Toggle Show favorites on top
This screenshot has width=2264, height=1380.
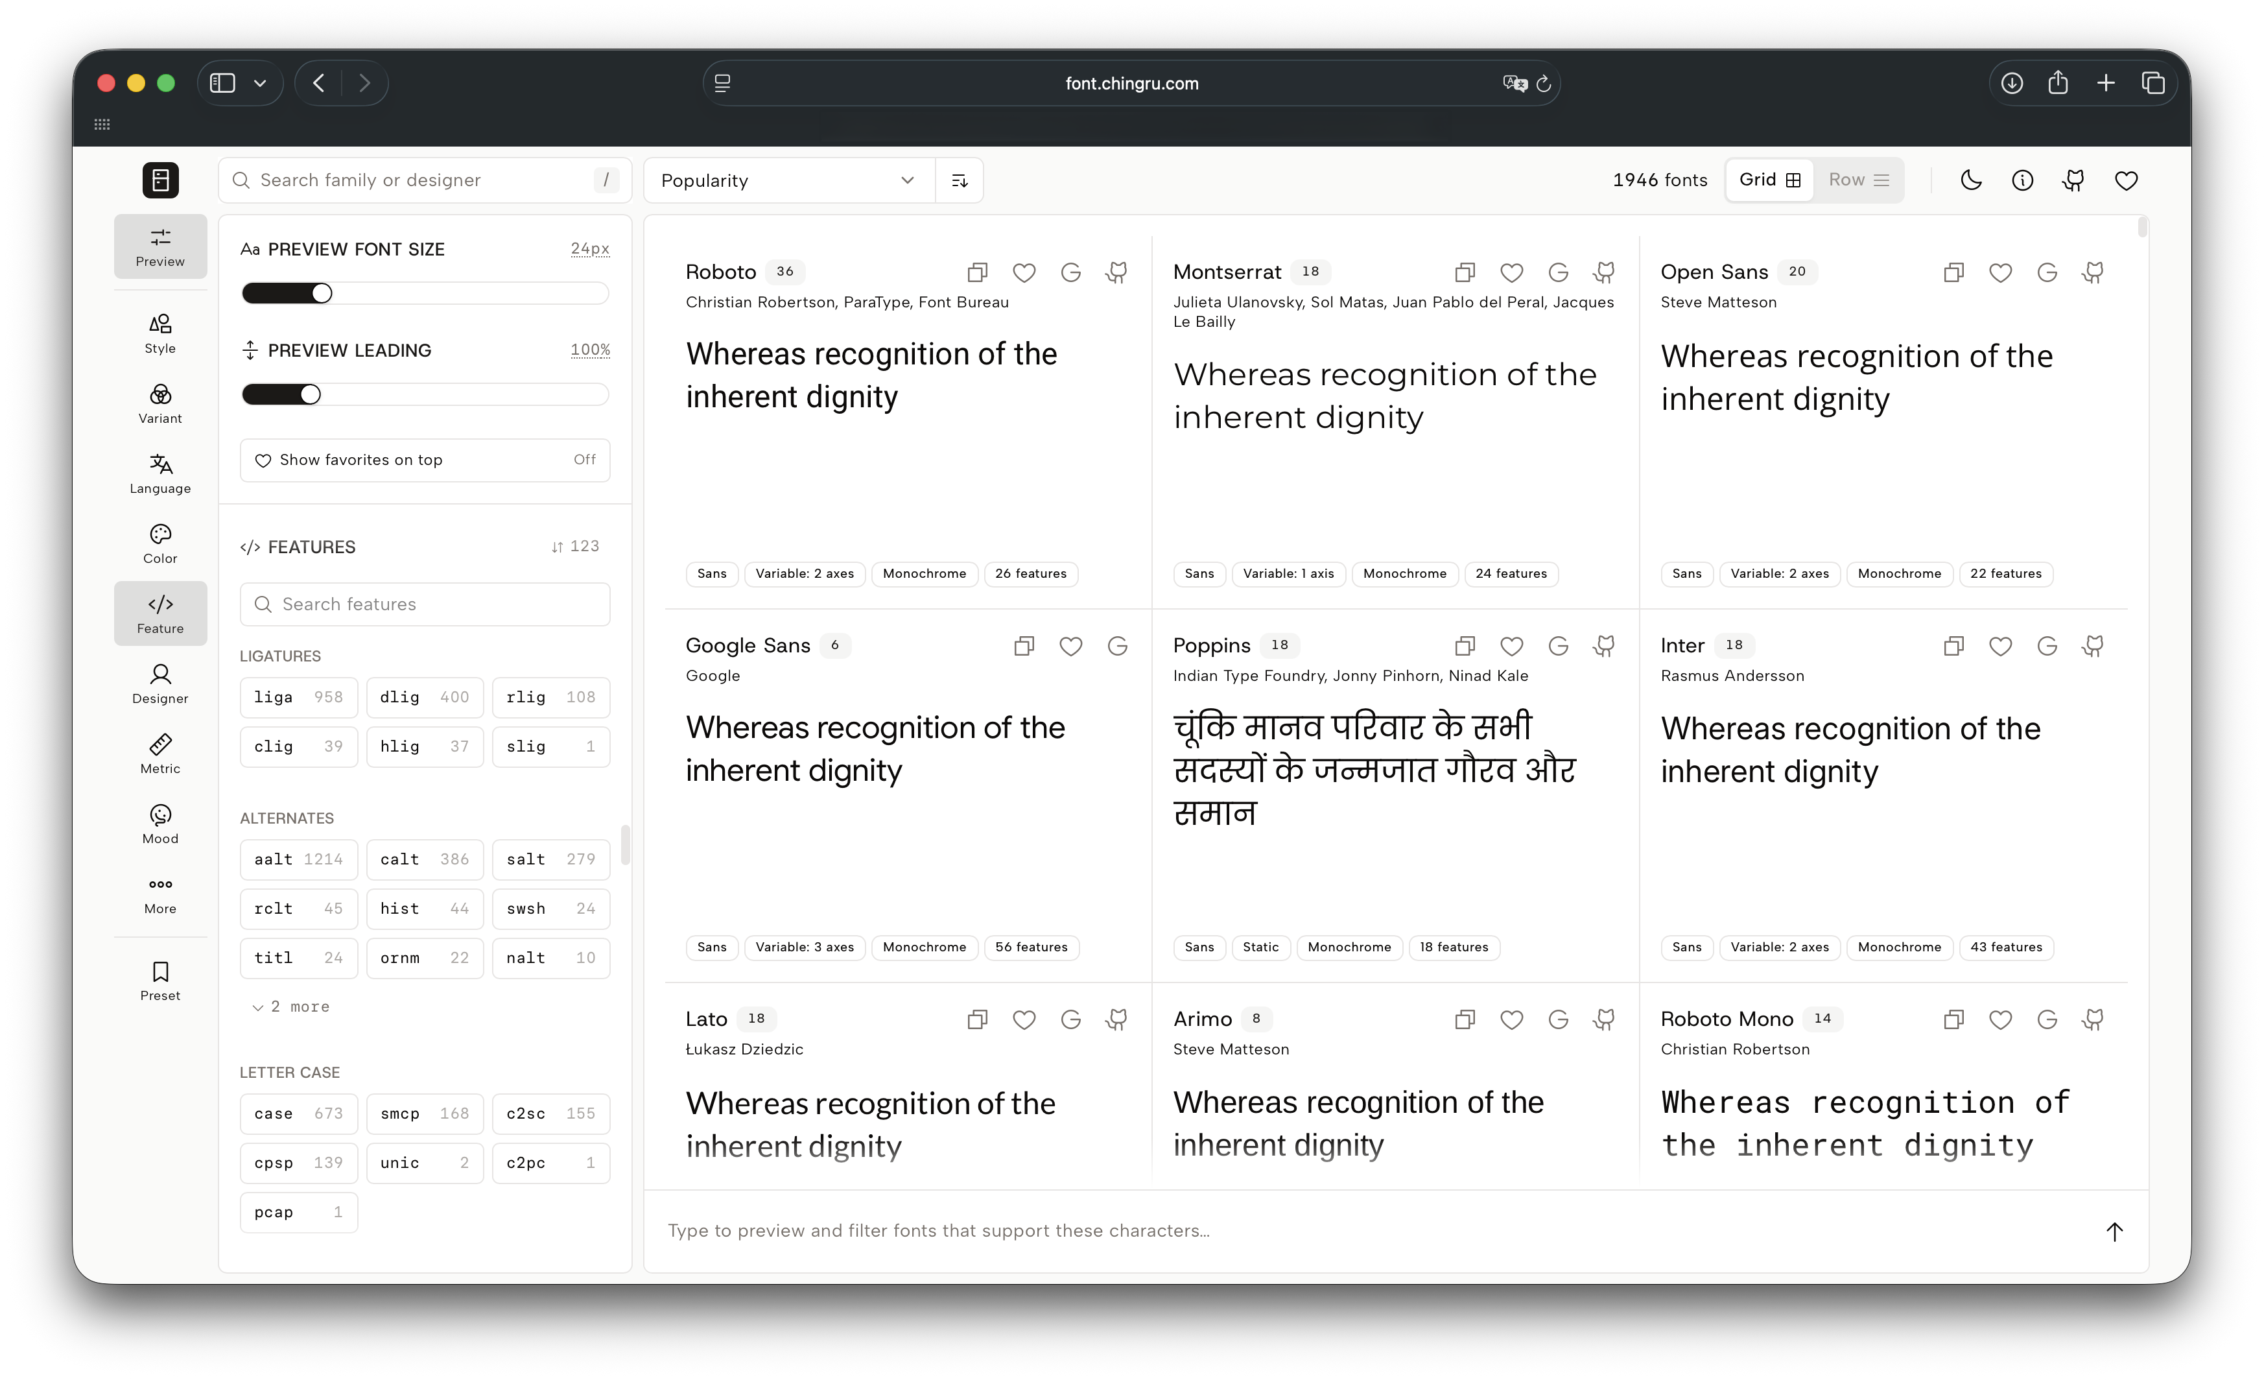425,459
